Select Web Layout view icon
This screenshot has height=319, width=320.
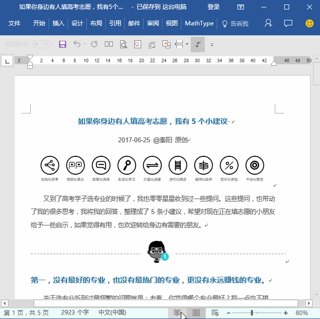pos(215,313)
